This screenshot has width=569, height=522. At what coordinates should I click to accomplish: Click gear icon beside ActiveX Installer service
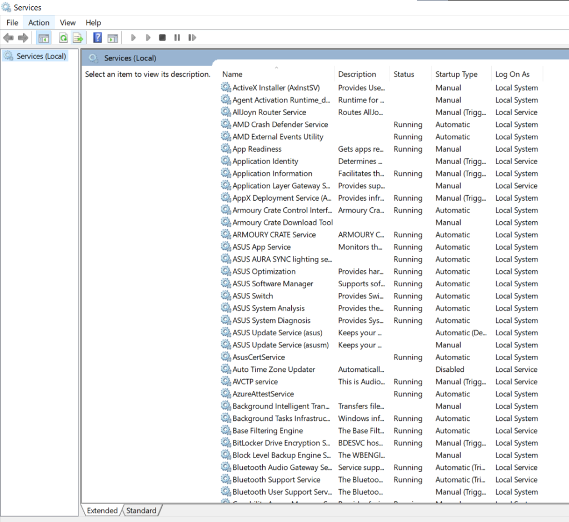pos(226,87)
